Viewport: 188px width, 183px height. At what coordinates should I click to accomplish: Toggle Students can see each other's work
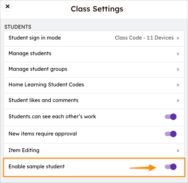tap(170, 117)
